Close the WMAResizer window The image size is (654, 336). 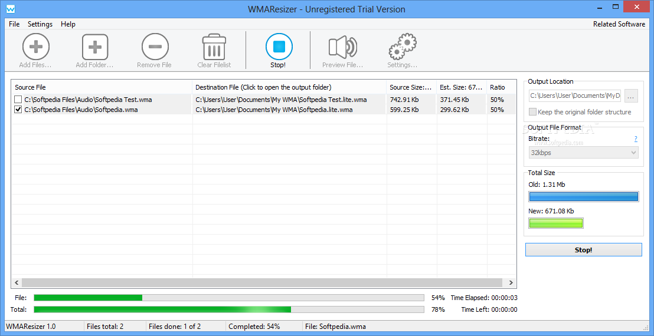tap(636, 6)
